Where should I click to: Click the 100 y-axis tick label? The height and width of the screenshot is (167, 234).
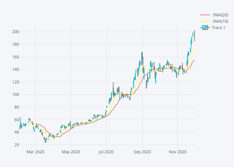point(16,95)
